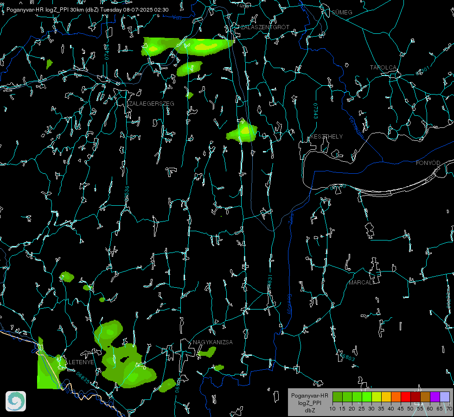Click the legend value 40
The width and height of the screenshot is (454, 417).
[391, 409]
